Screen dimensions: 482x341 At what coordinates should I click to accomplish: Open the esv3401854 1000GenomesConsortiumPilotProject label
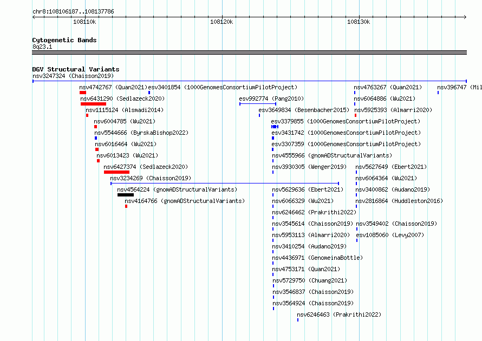point(223,87)
